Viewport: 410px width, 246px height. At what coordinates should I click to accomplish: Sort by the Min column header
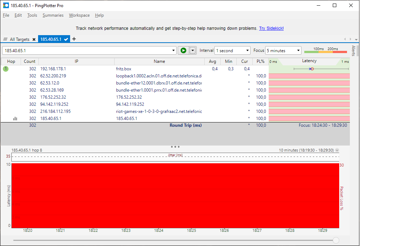(x=228, y=61)
